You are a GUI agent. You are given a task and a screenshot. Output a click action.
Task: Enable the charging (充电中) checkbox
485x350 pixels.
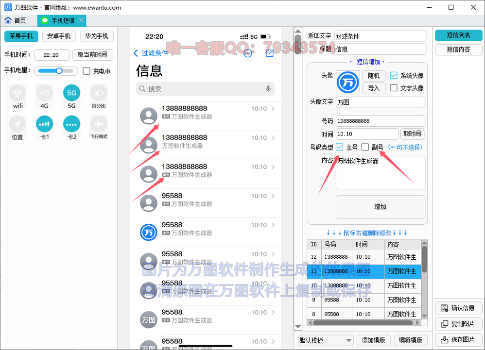pyautogui.click(x=87, y=71)
